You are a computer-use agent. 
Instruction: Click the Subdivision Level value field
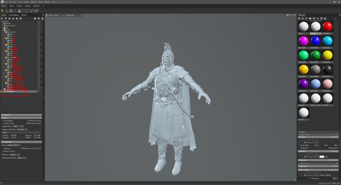(39, 148)
